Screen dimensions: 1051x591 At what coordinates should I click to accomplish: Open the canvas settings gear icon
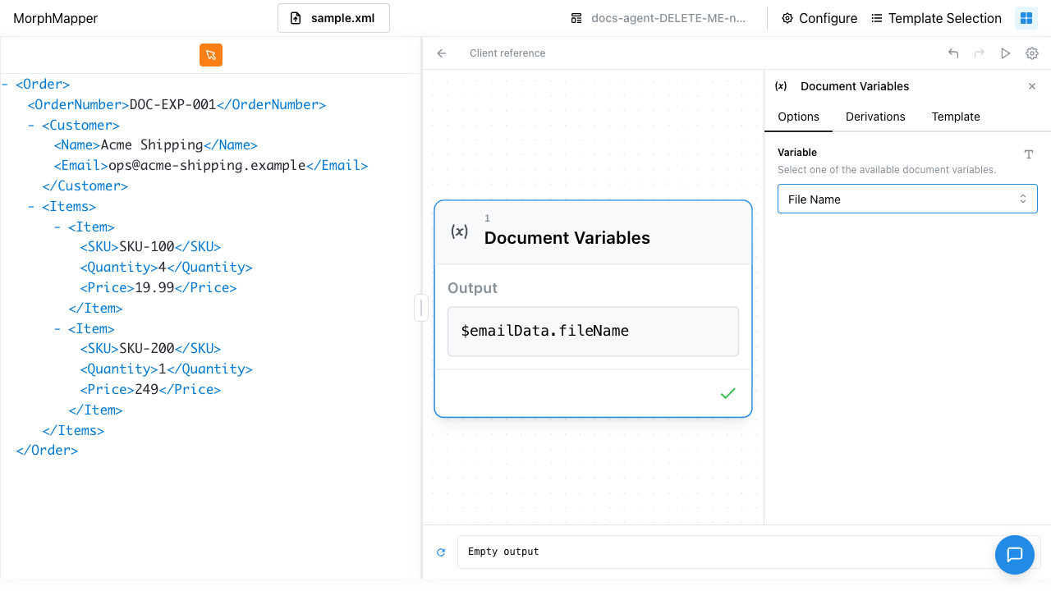pos(1032,53)
